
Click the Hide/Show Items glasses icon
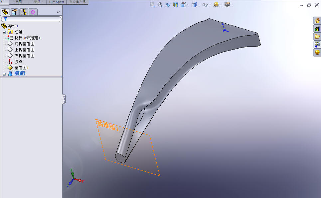tap(205, 5)
